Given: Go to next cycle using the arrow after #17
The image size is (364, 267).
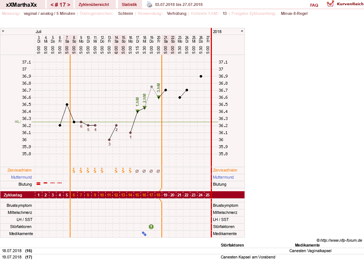Looking at the screenshot, I should pyautogui.click(x=69, y=5).
